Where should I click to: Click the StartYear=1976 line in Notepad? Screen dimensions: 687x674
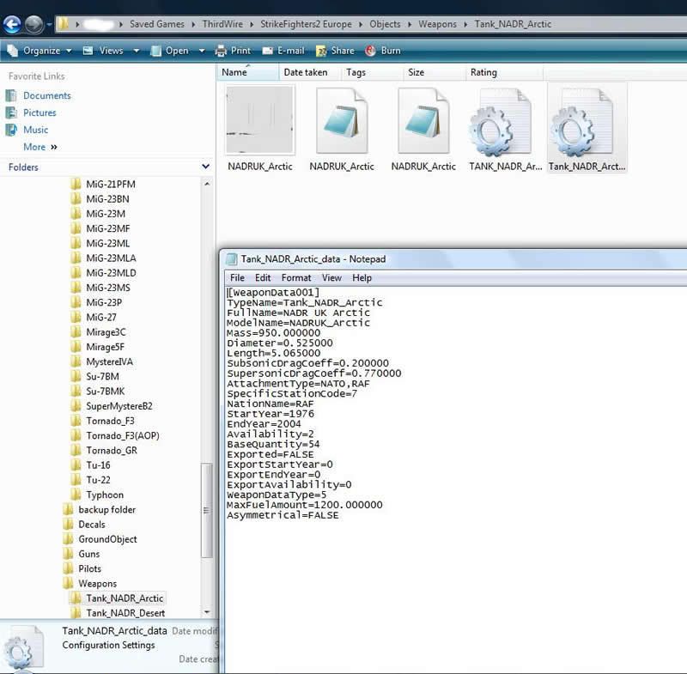click(271, 414)
